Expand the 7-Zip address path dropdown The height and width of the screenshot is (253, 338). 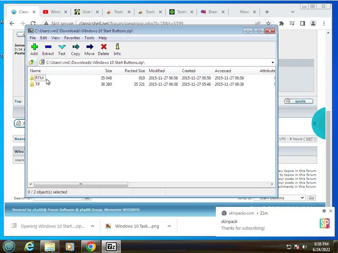[273, 62]
